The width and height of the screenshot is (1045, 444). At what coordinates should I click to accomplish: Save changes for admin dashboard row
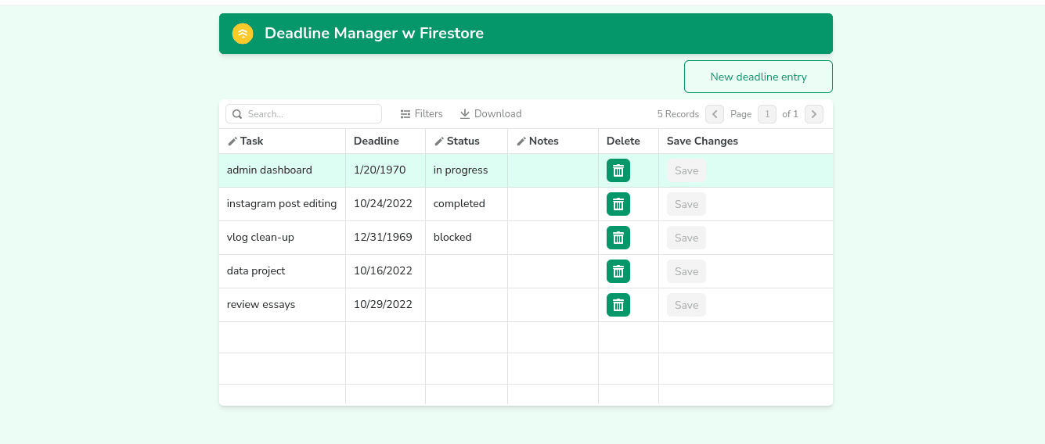[x=686, y=170]
